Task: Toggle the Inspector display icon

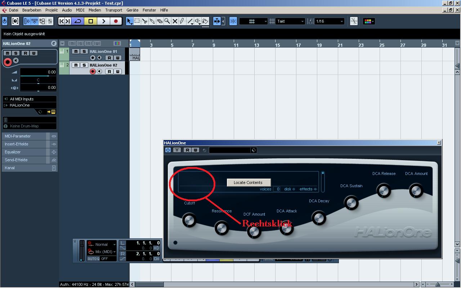Action: click(x=27, y=21)
